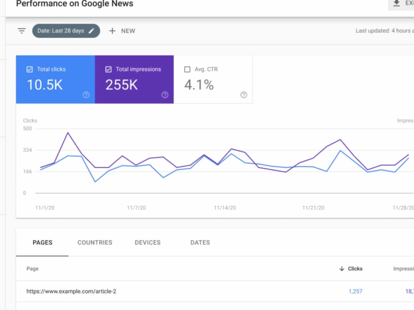Open the example.com/article-2 page row
Image resolution: width=414 pixels, height=310 pixels.
pyautogui.click(x=215, y=291)
